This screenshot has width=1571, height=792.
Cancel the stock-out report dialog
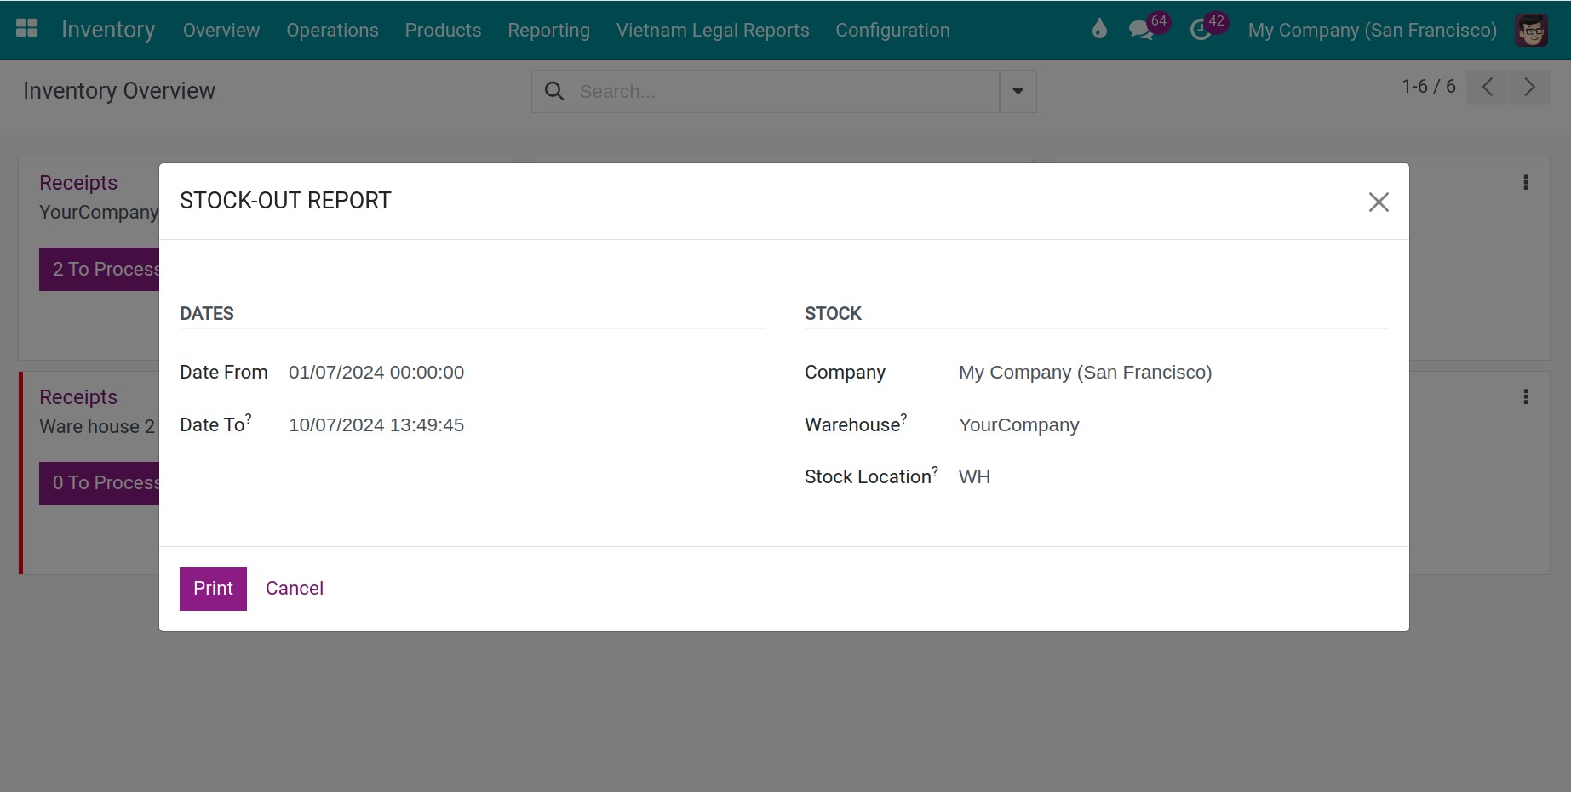(295, 589)
